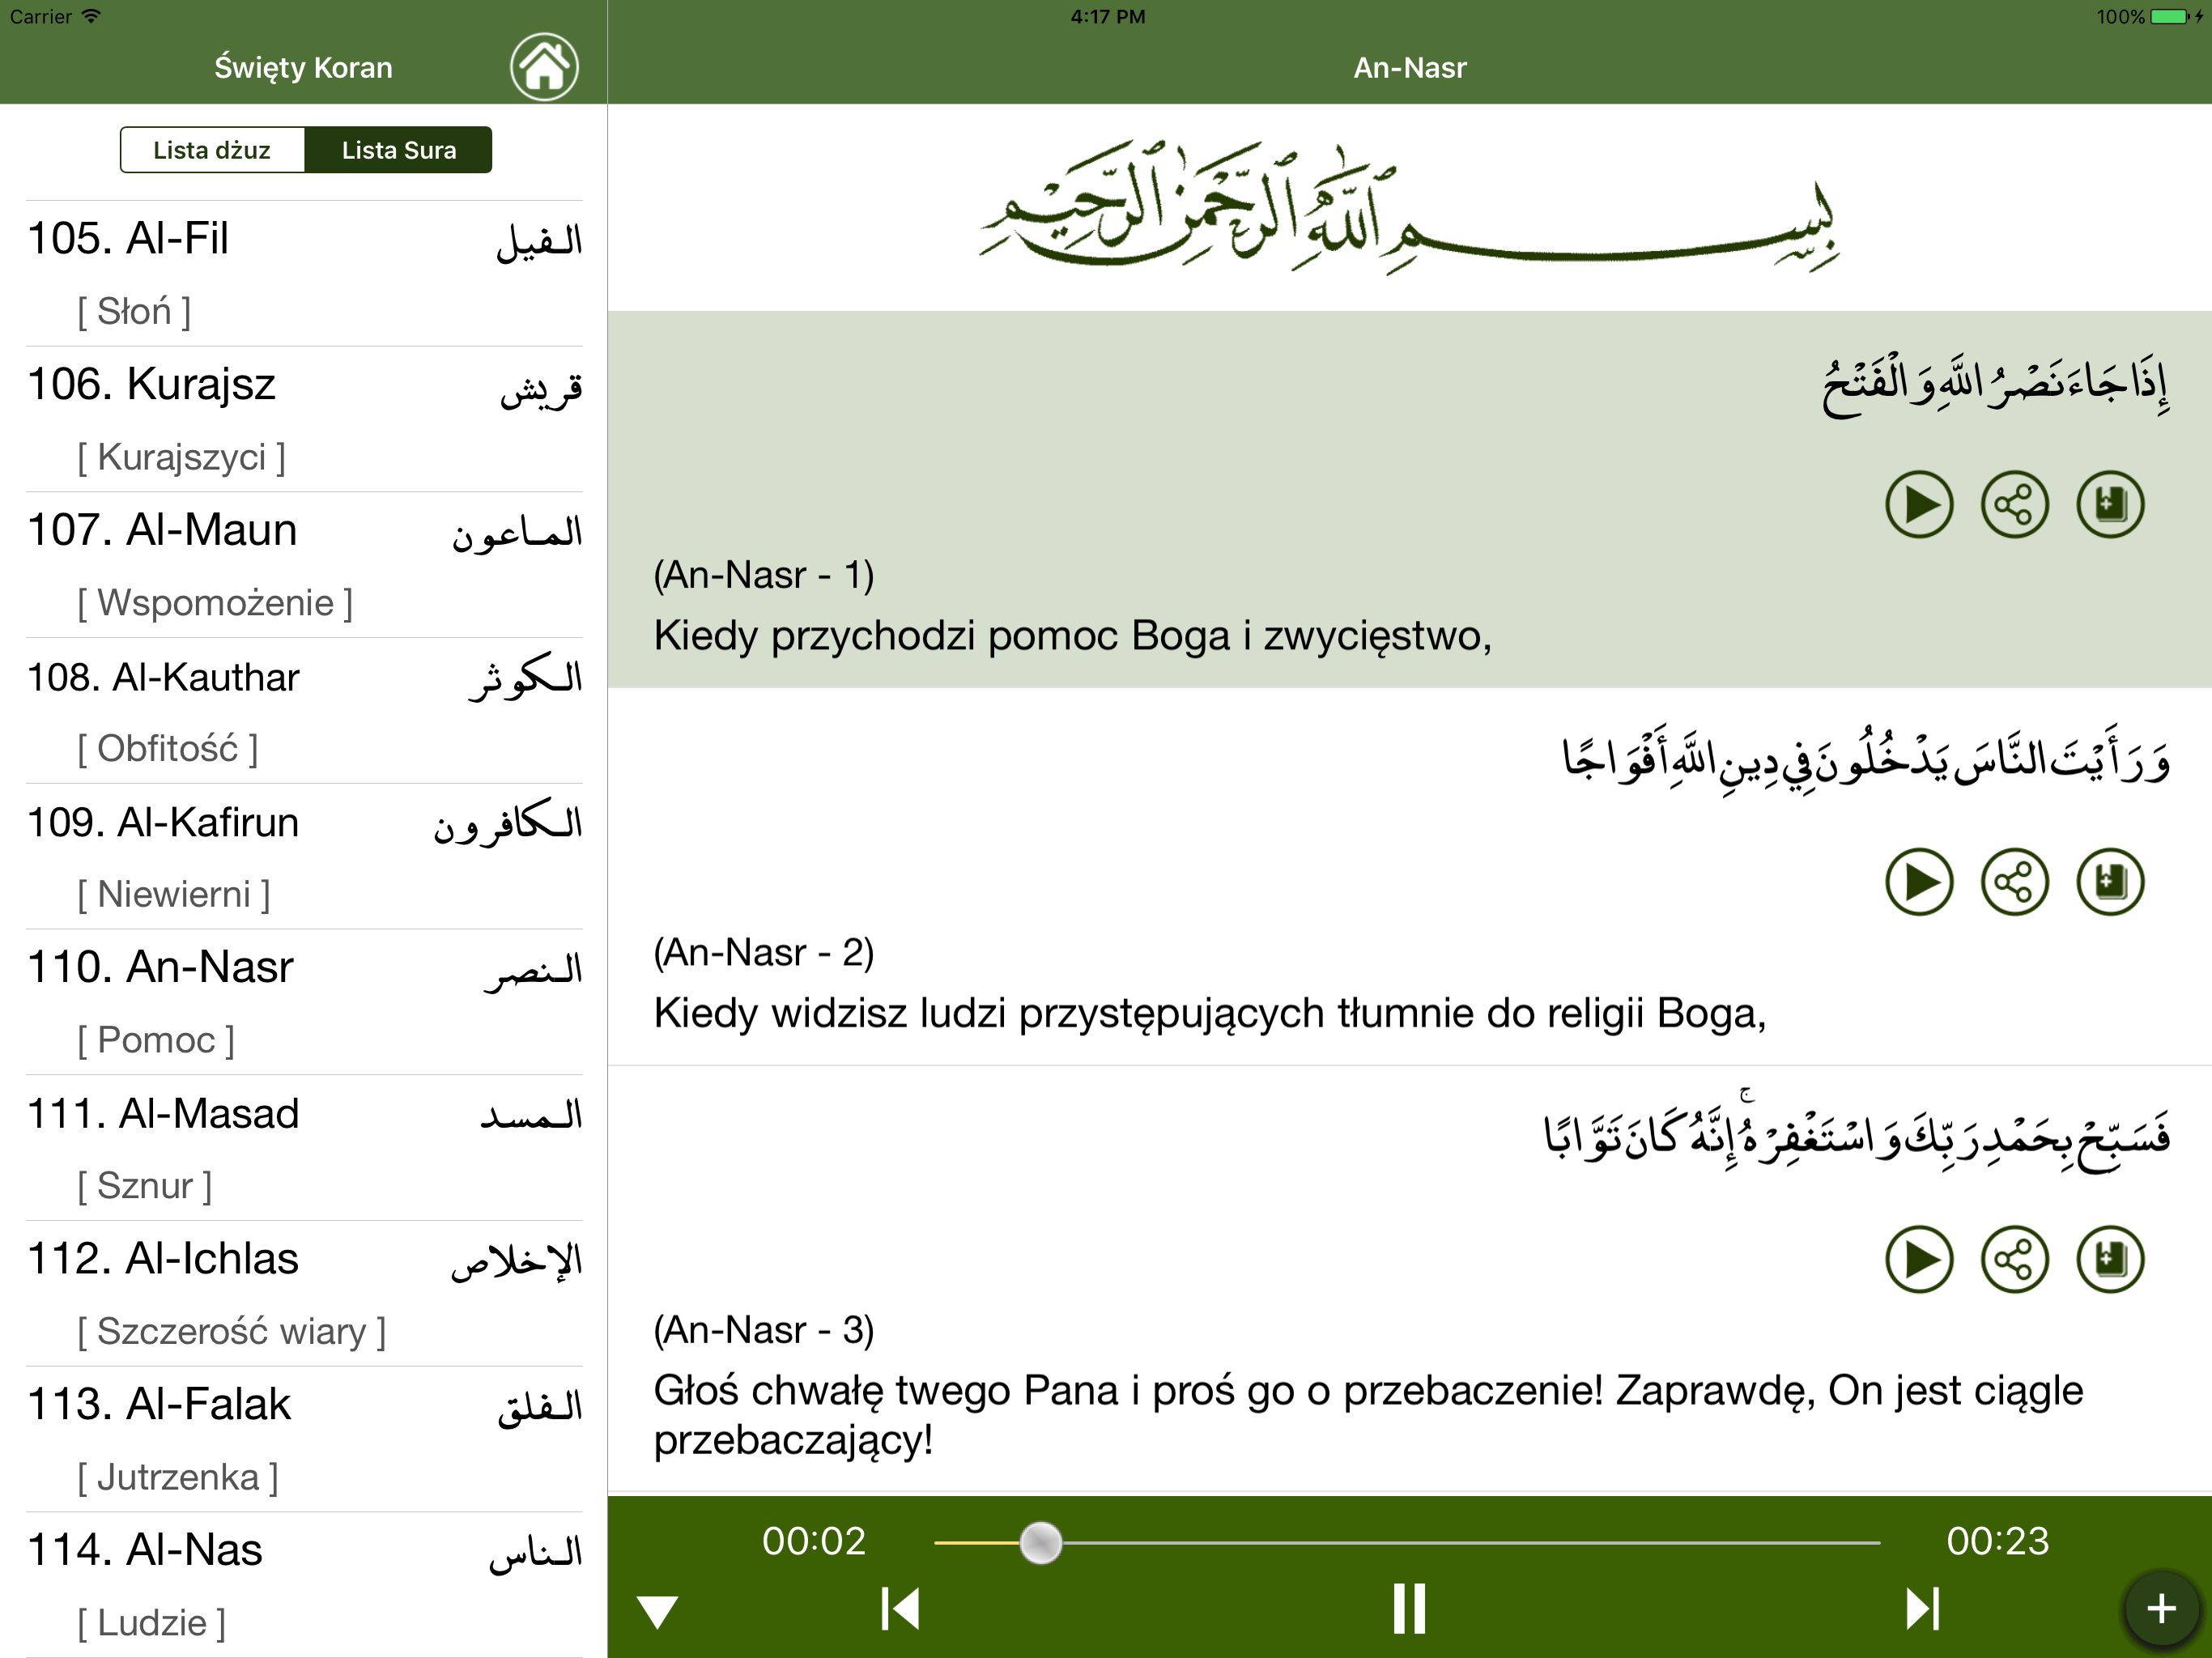Screen dimensions: 2212x1658
Task: Play verse An-Nasr 1 audio
Action: [1918, 504]
